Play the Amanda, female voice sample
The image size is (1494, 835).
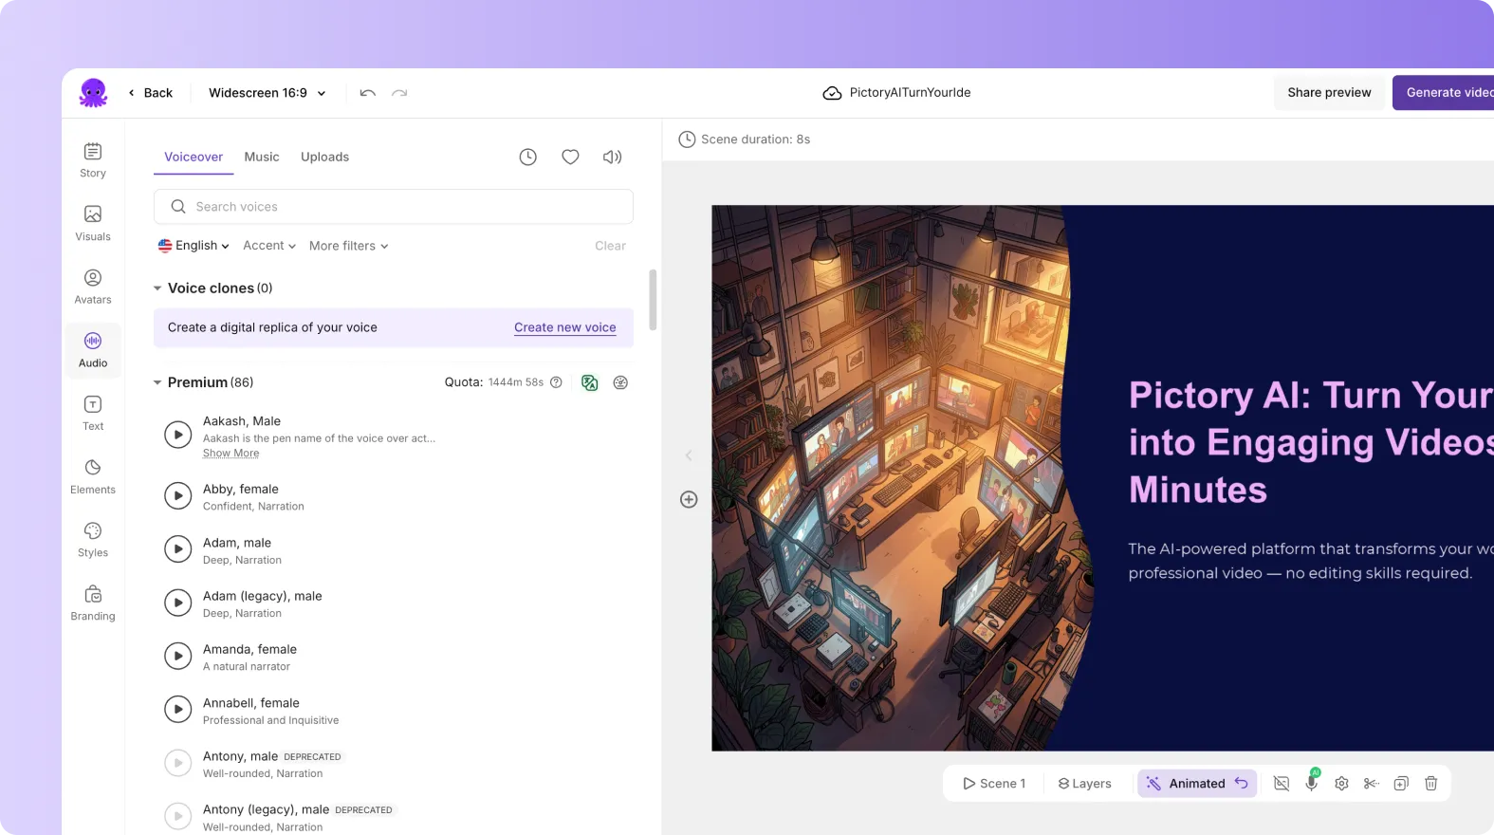pyautogui.click(x=178, y=656)
